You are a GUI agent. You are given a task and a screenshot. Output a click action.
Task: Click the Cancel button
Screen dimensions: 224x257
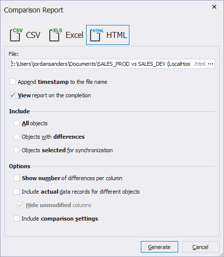point(201,247)
